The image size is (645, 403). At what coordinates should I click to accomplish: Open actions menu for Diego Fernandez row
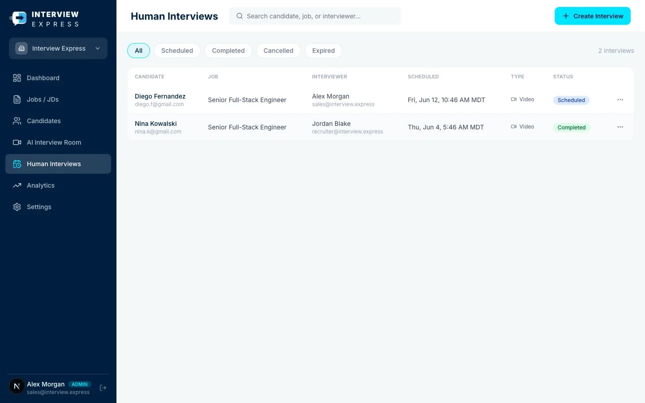click(620, 100)
